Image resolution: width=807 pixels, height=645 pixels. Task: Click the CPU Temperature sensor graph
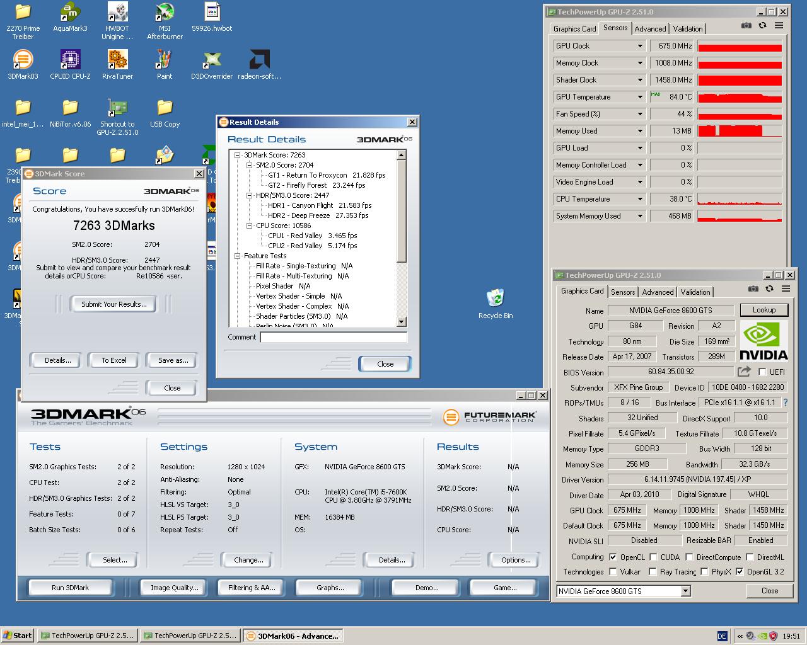coord(740,199)
